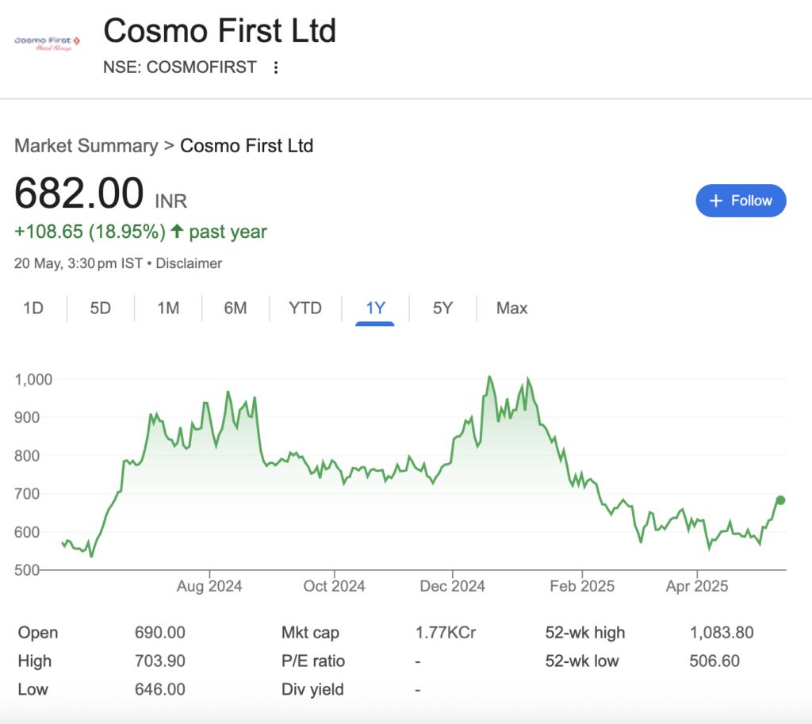Show the Max time range
The image size is (812, 724).
[x=511, y=308]
